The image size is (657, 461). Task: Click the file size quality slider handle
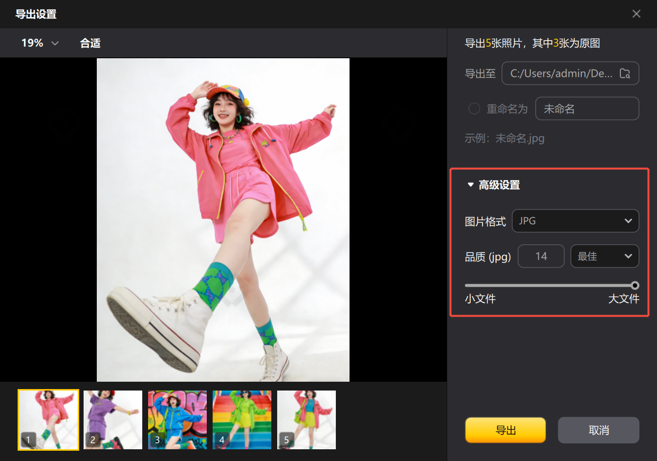click(635, 285)
